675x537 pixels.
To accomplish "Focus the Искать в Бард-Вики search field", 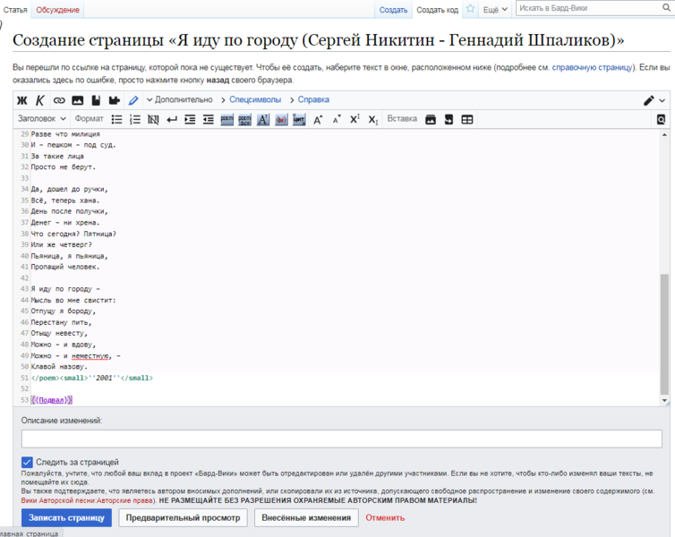I will click(x=588, y=8).
